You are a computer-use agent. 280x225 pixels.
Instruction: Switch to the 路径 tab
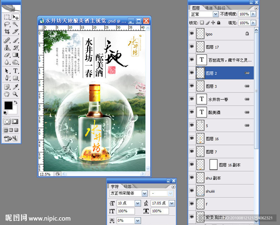pos(221,8)
